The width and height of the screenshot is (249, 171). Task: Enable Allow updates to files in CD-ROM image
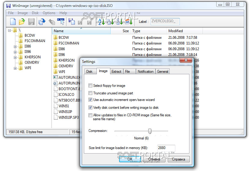pyautogui.click(x=90, y=115)
